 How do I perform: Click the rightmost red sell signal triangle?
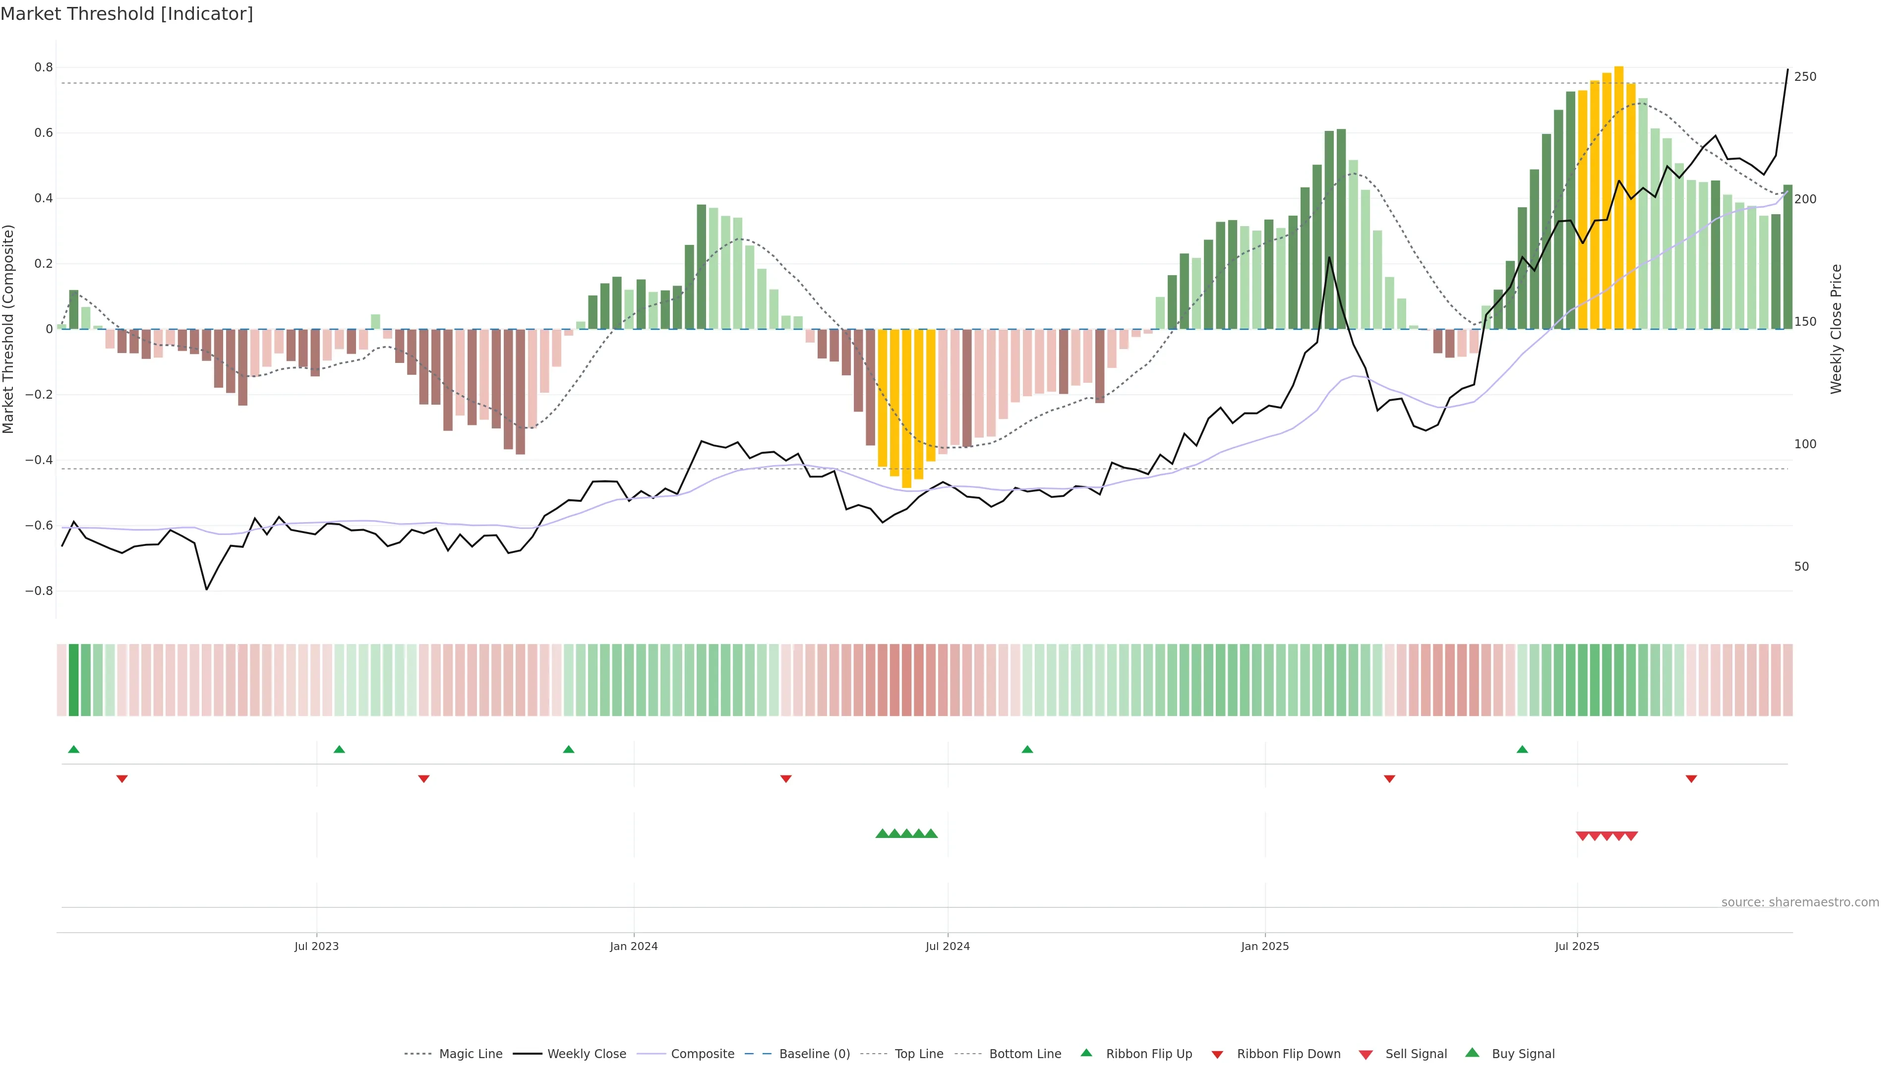click(1631, 836)
